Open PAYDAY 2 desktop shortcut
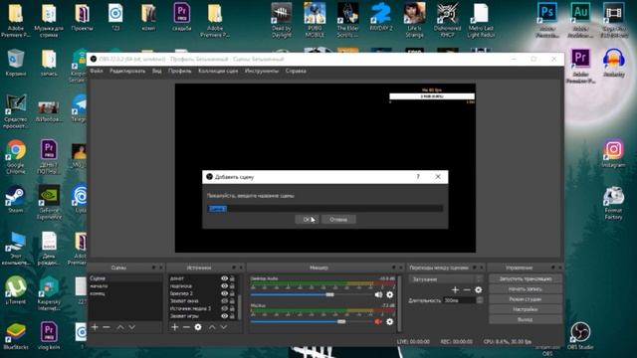 coord(380,18)
